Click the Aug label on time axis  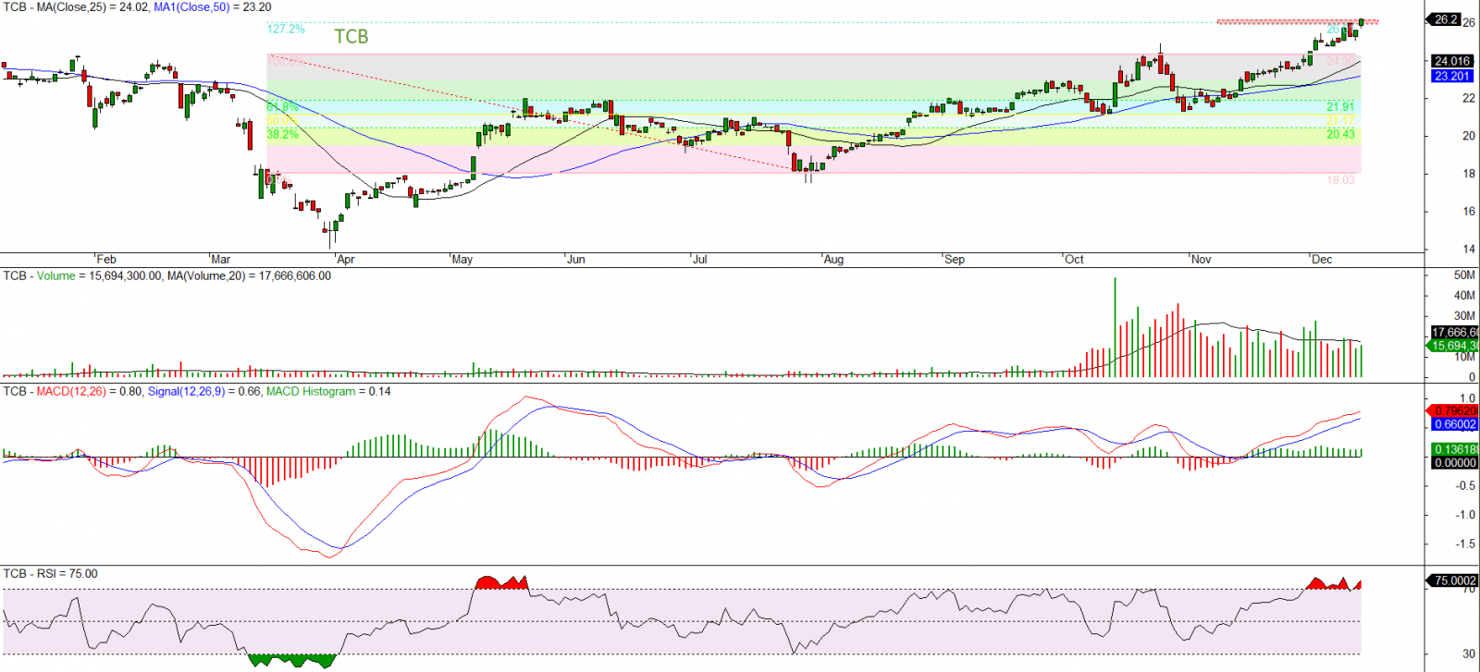click(x=833, y=260)
